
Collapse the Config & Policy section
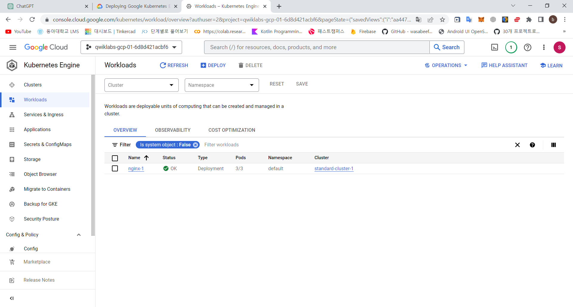[79, 235]
